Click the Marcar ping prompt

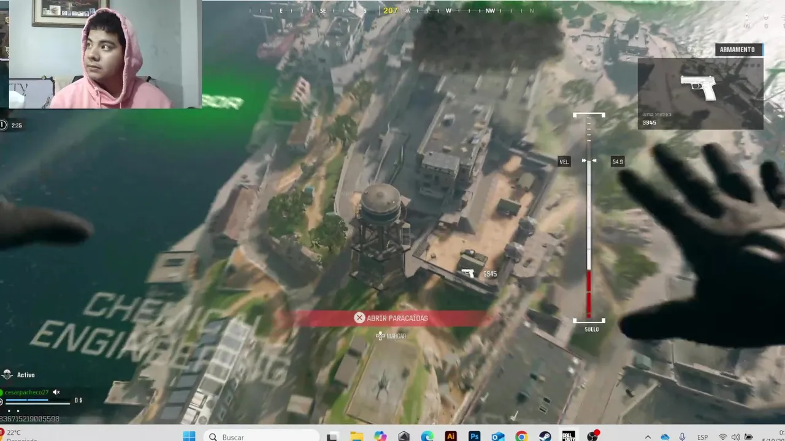click(391, 336)
